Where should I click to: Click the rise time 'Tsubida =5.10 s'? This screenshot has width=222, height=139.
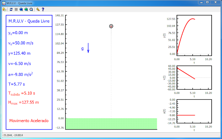click(x=22, y=93)
